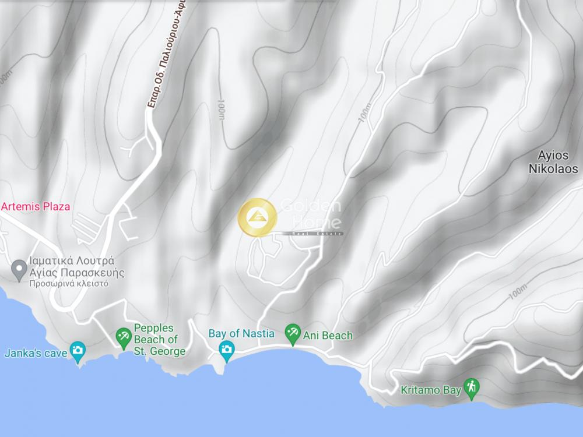The image size is (583, 437).
Task: Open the Artemis Plaza label
Action: coord(36,207)
